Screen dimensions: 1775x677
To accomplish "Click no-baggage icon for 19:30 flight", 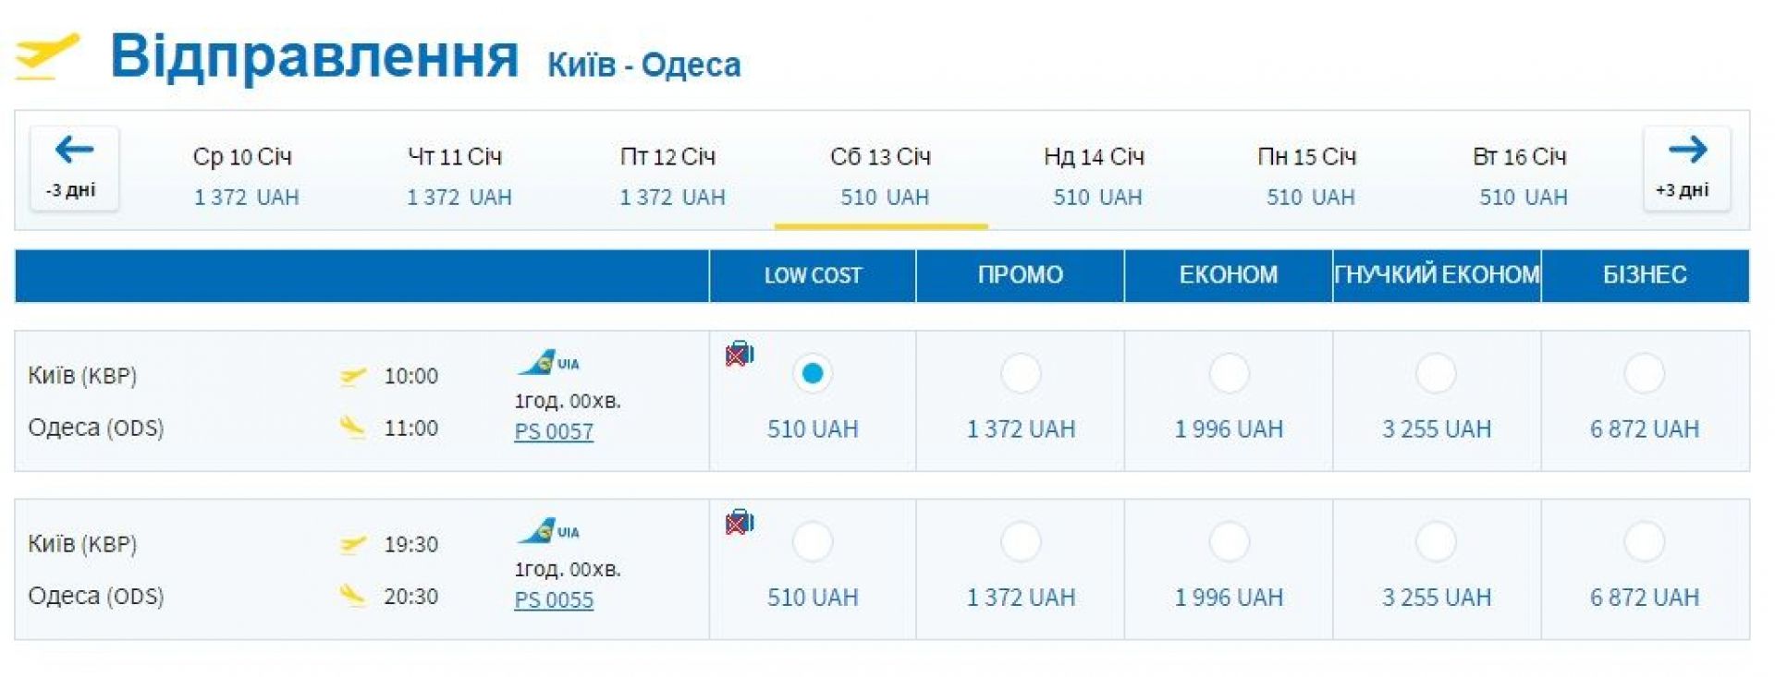I will (740, 523).
